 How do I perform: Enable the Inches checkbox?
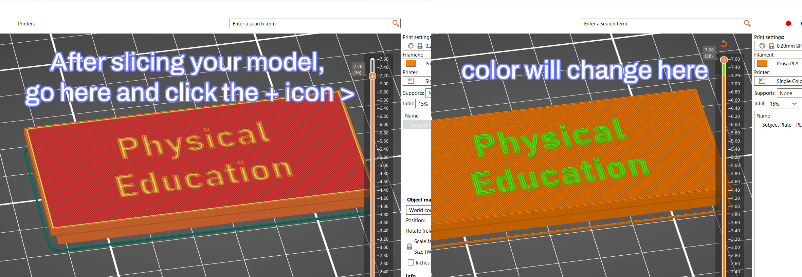[411, 262]
